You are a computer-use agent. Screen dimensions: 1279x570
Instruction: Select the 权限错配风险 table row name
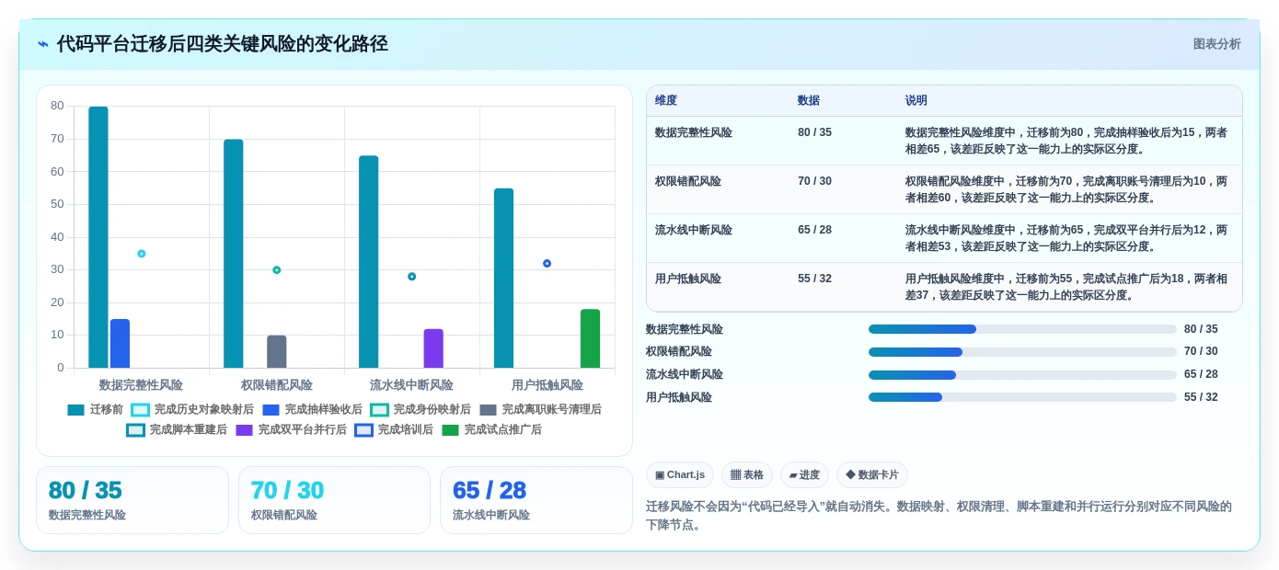pyautogui.click(x=688, y=181)
